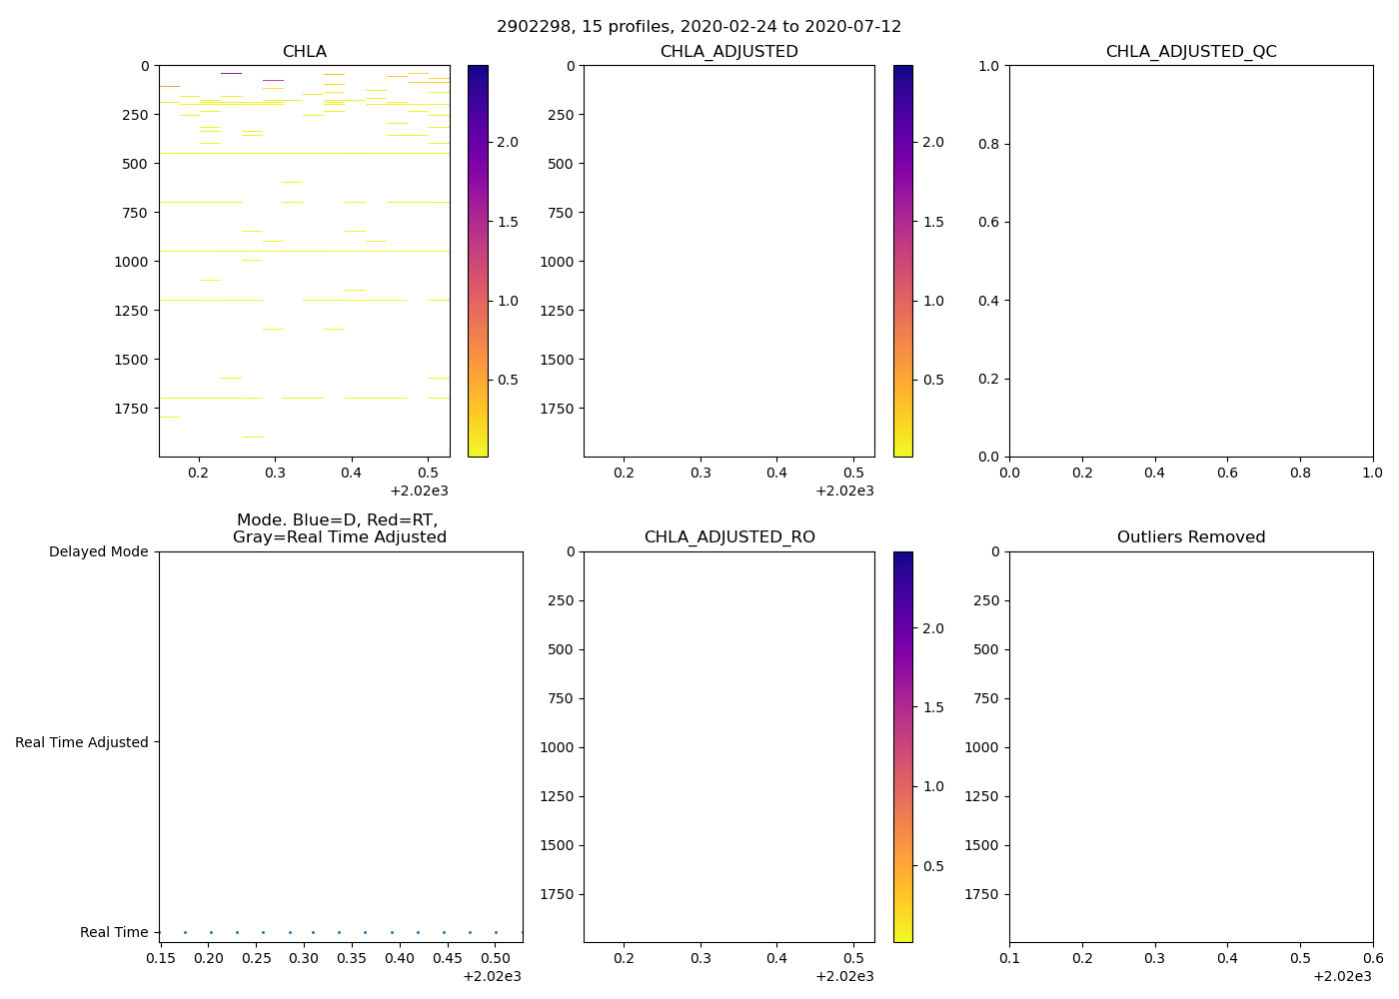Click the +2.02e3 offset under Outliers Removed
Viewport: 1399px width, 999px height.
[1341, 976]
